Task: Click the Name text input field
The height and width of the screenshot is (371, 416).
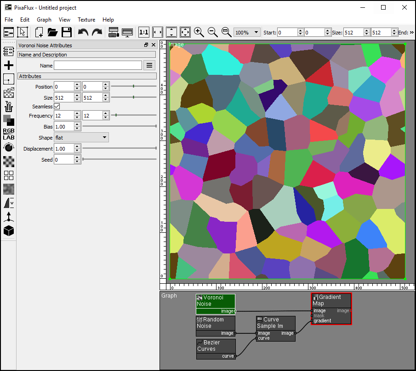Action: 97,65
